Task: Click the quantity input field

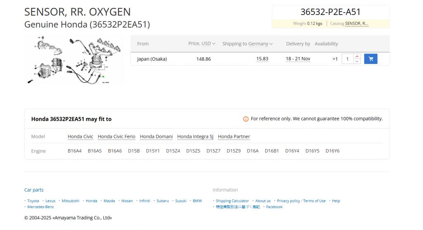Action: pyautogui.click(x=348, y=59)
